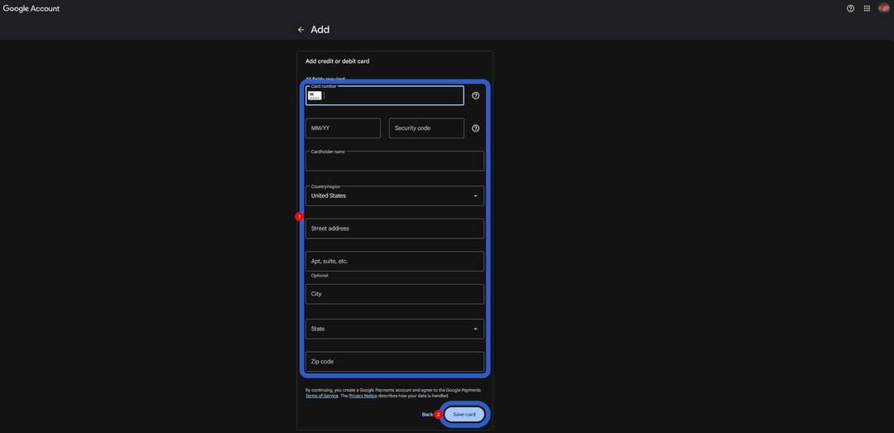The width and height of the screenshot is (894, 433).
Task: Focus the Card number field
Action: coord(385,95)
